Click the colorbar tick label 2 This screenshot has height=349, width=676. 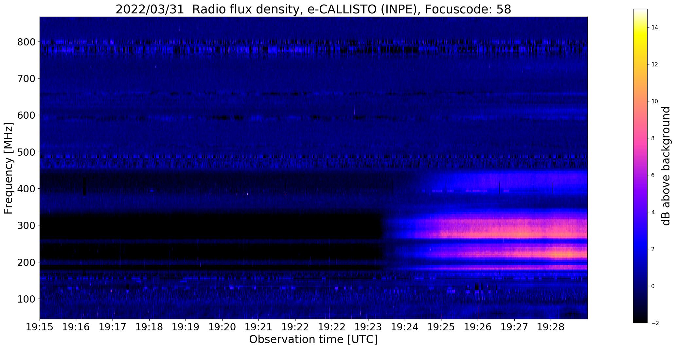coord(653,249)
